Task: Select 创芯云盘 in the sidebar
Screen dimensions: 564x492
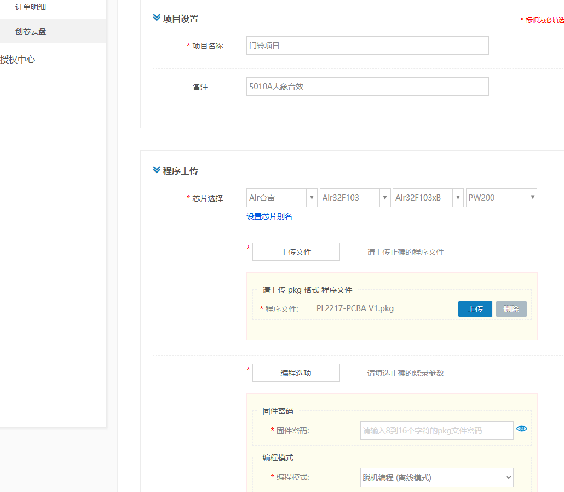Action: pyautogui.click(x=31, y=31)
